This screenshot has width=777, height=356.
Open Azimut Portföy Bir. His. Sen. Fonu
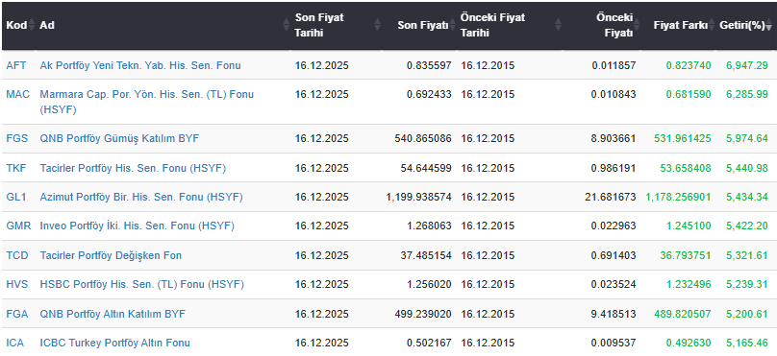(x=141, y=197)
